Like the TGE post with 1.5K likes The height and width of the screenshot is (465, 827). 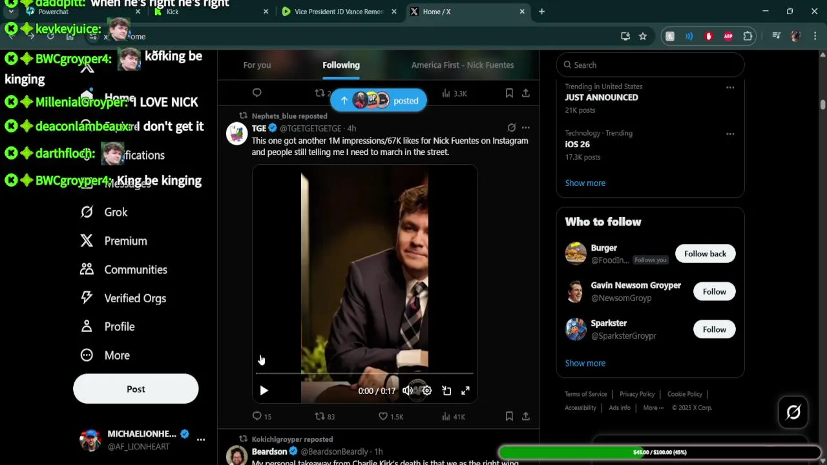(390, 417)
